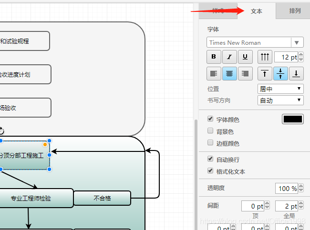The width and height of the screenshot is (310, 230).
Task: Click the 字体 section label
Action: click(x=213, y=29)
